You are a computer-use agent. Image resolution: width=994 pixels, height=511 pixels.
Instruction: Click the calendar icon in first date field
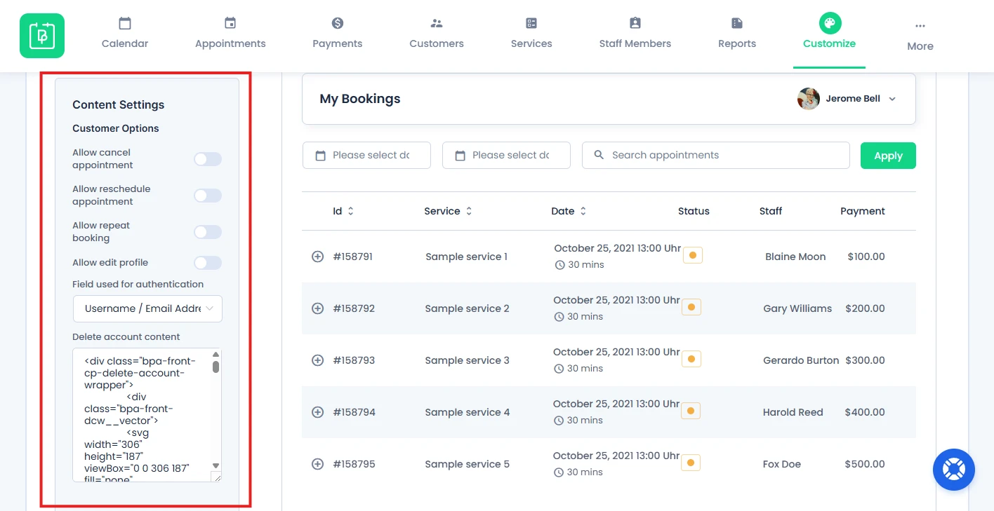pos(320,156)
